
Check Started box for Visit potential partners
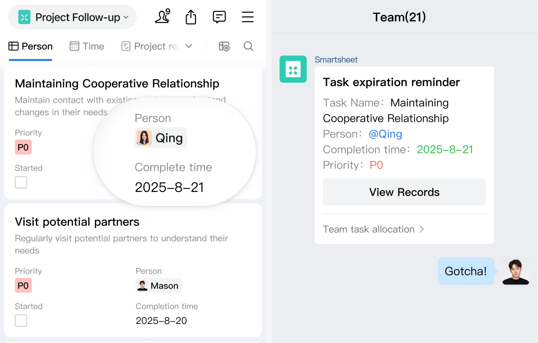[21, 320]
